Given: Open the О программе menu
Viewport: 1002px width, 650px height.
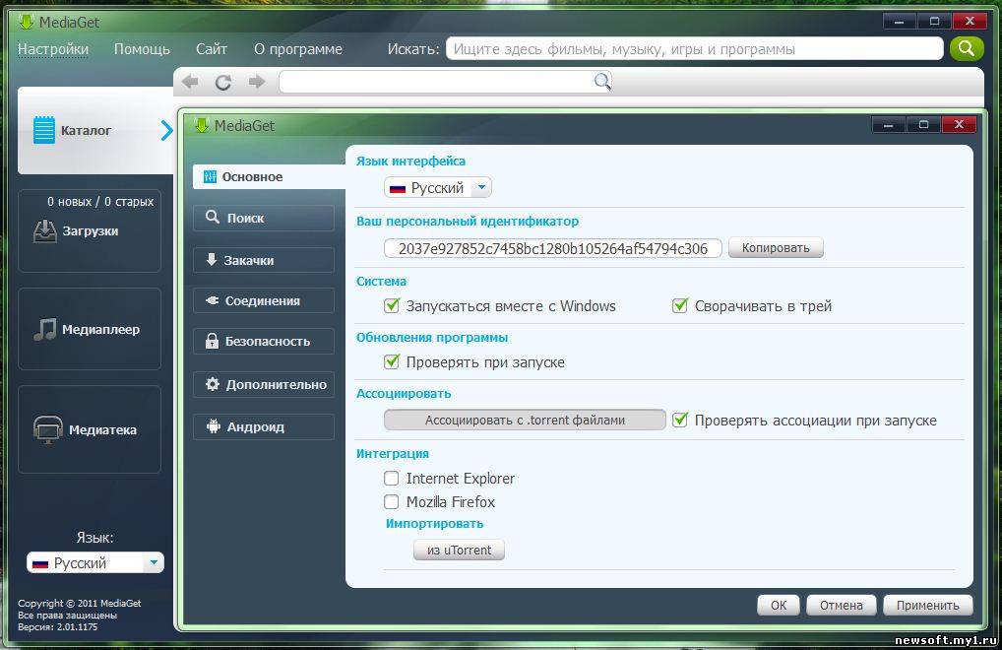Looking at the screenshot, I should (298, 49).
